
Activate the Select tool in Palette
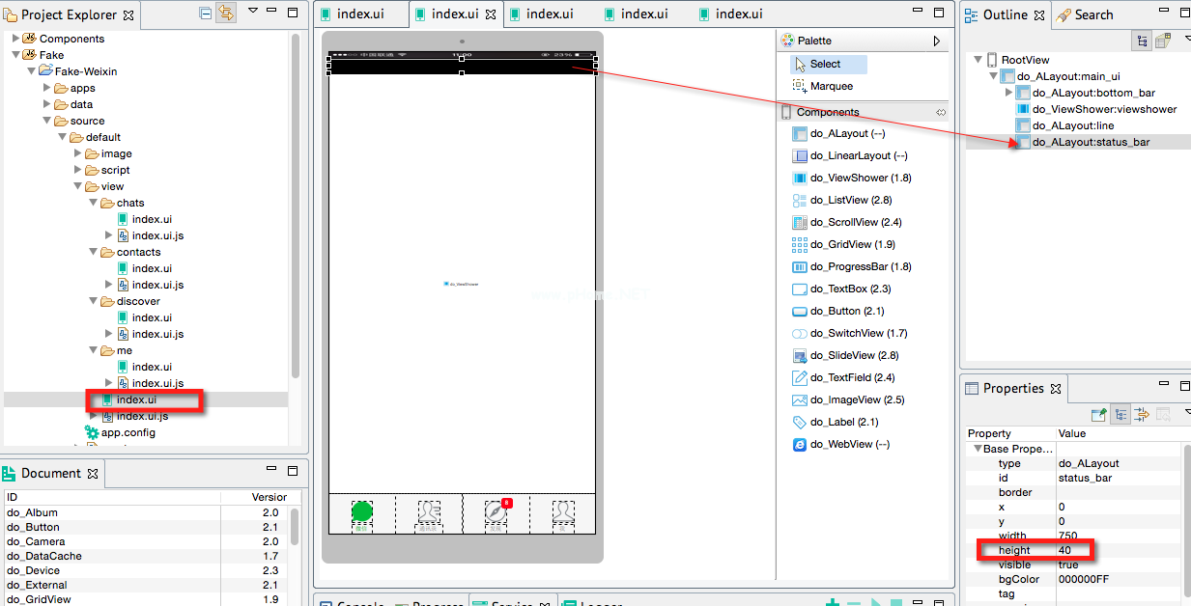pos(825,64)
